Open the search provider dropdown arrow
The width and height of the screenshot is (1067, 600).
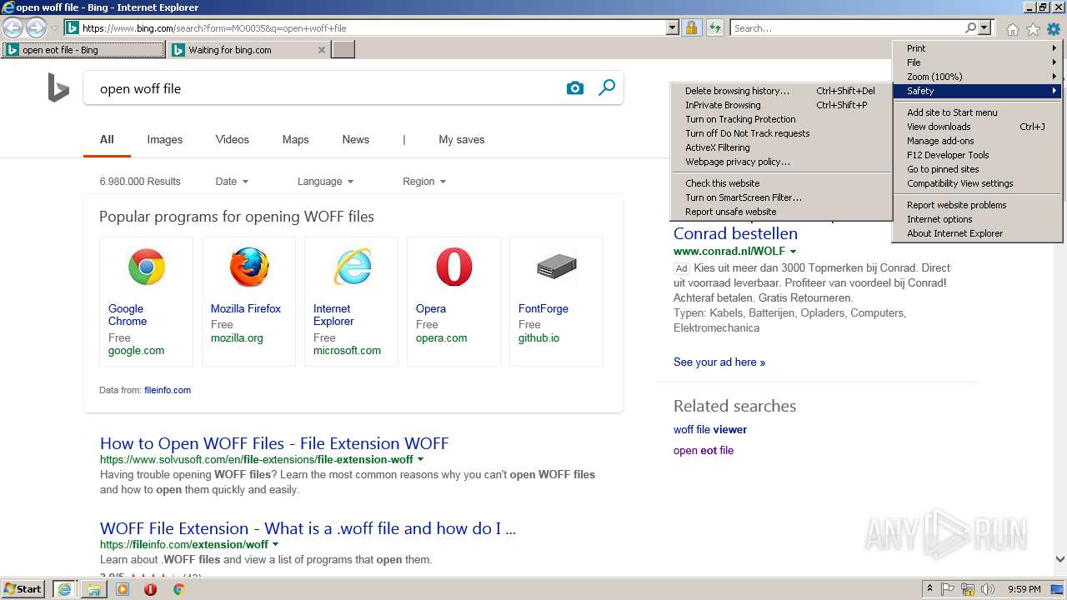984,28
